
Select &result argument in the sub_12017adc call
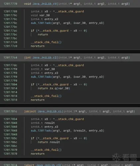point(80,130)
